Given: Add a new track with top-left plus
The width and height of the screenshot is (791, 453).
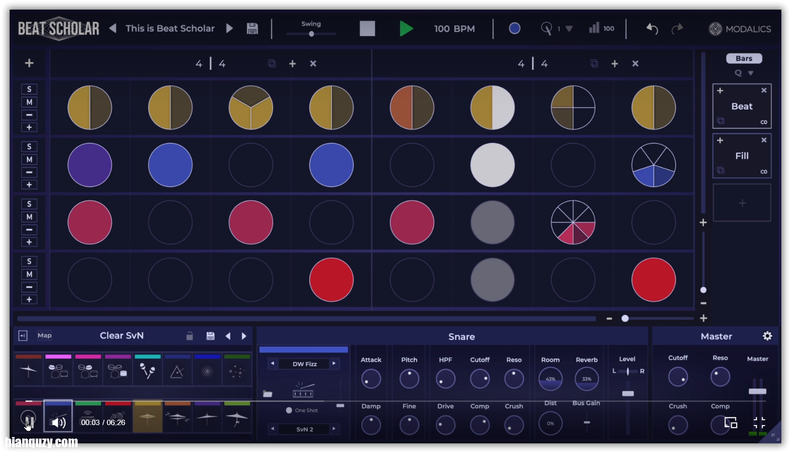Looking at the screenshot, I should point(29,63).
